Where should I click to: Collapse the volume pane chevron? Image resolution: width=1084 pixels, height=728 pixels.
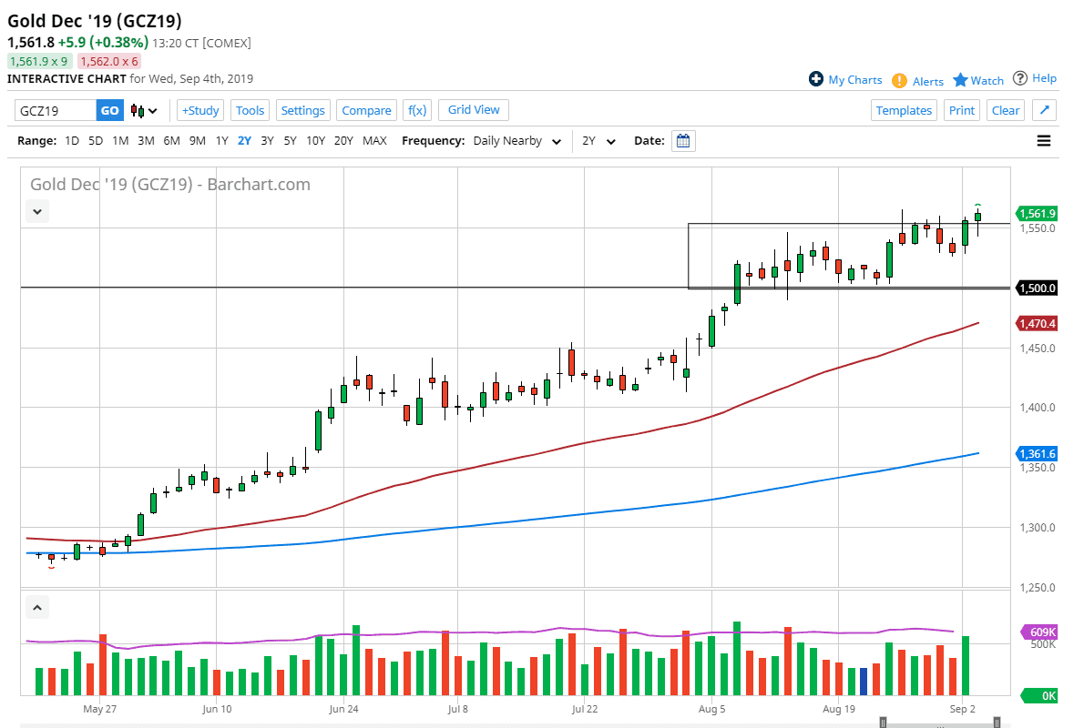tap(37, 607)
